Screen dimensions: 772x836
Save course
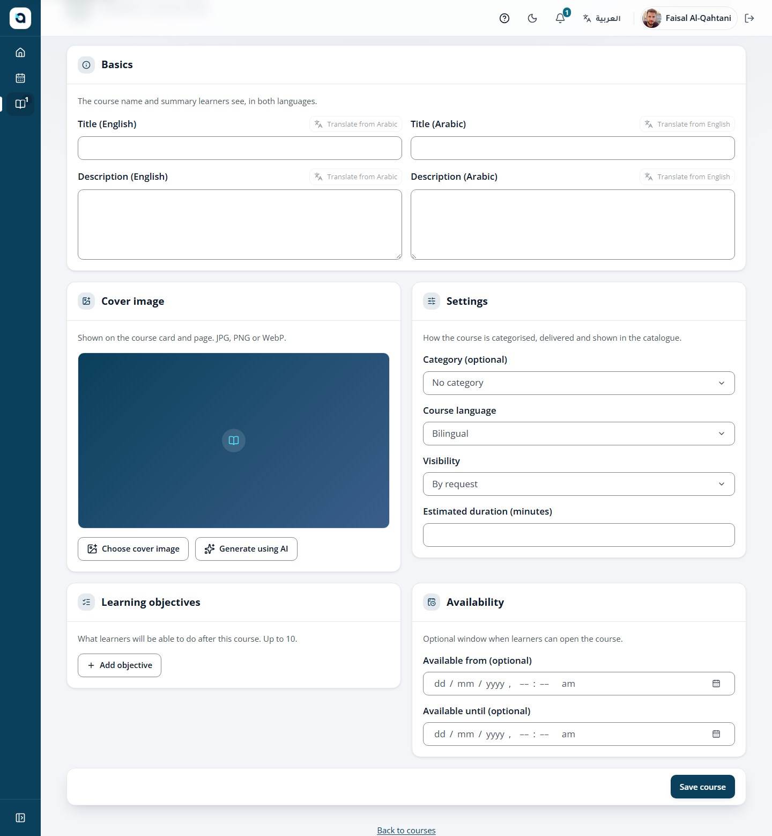pyautogui.click(x=702, y=787)
